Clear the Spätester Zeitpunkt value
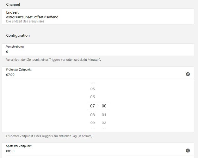Viewport: 198px width, 158px height. (x=188, y=151)
